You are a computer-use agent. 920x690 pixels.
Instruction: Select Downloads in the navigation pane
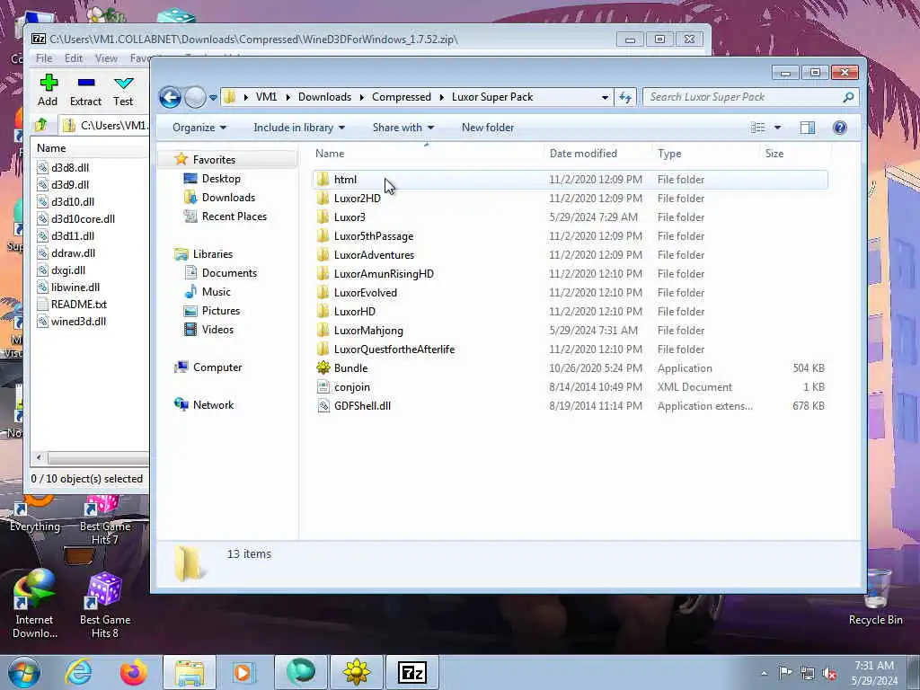point(228,197)
